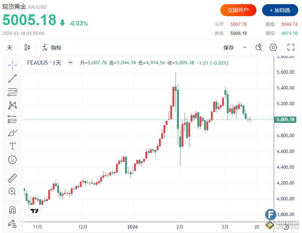Add symbol to watchlist via 加自选
Screen dimensions: 302x233
point(280,10)
